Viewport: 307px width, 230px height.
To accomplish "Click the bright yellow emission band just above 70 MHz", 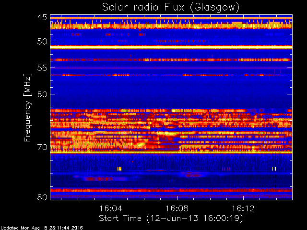I will pyautogui.click(x=171, y=152).
